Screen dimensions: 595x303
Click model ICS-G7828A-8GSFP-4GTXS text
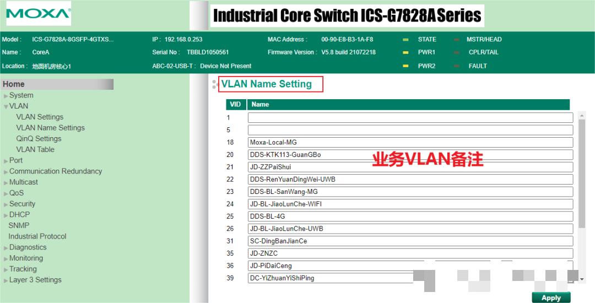tap(73, 40)
